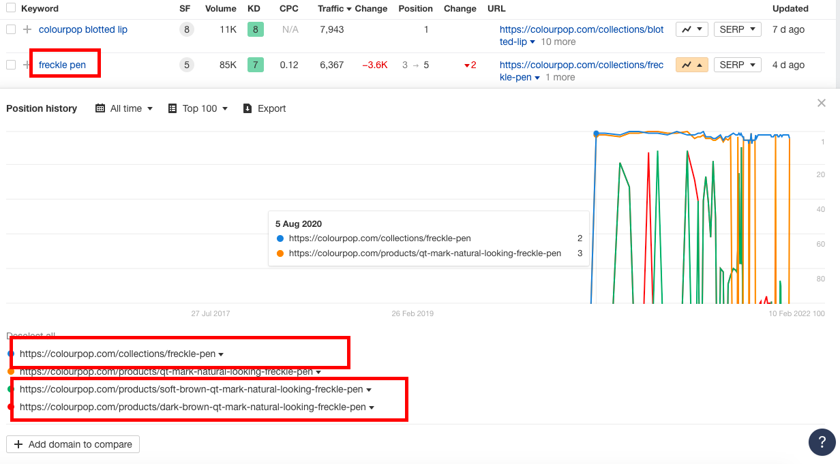The image size is (840, 464).
Task: Toggle the green soft-brown freckle-pen series dot
Action: (10, 389)
